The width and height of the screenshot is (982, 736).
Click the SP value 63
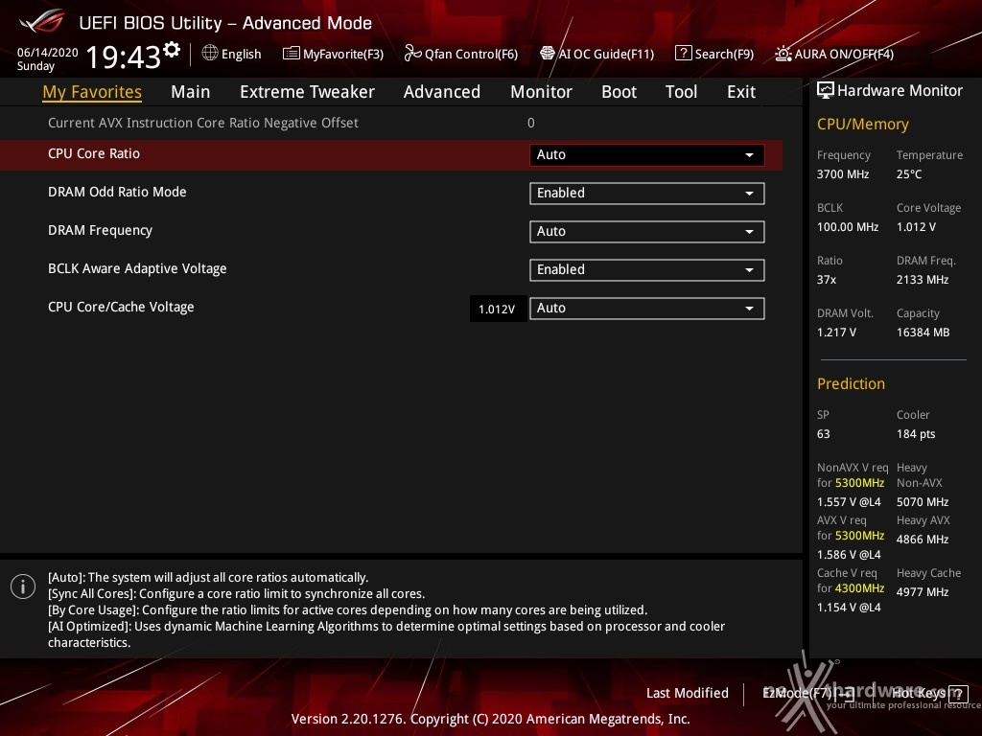pos(823,434)
